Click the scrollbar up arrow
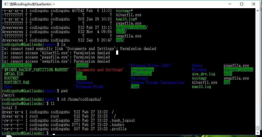This screenshot has width=262, height=137. coord(258,11)
